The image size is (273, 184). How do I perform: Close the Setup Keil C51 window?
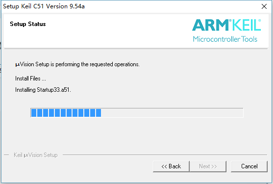click(264, 6)
